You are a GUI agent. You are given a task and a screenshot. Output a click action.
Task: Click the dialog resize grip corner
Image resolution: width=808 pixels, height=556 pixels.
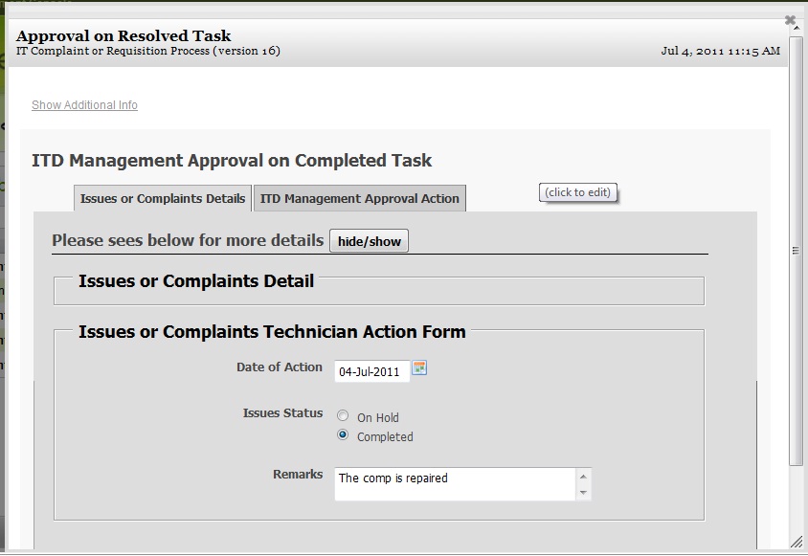click(x=796, y=543)
